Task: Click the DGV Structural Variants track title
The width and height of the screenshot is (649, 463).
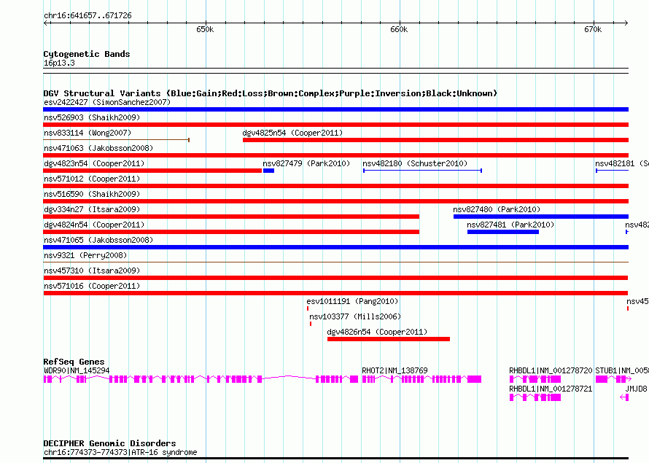Action: (271, 93)
